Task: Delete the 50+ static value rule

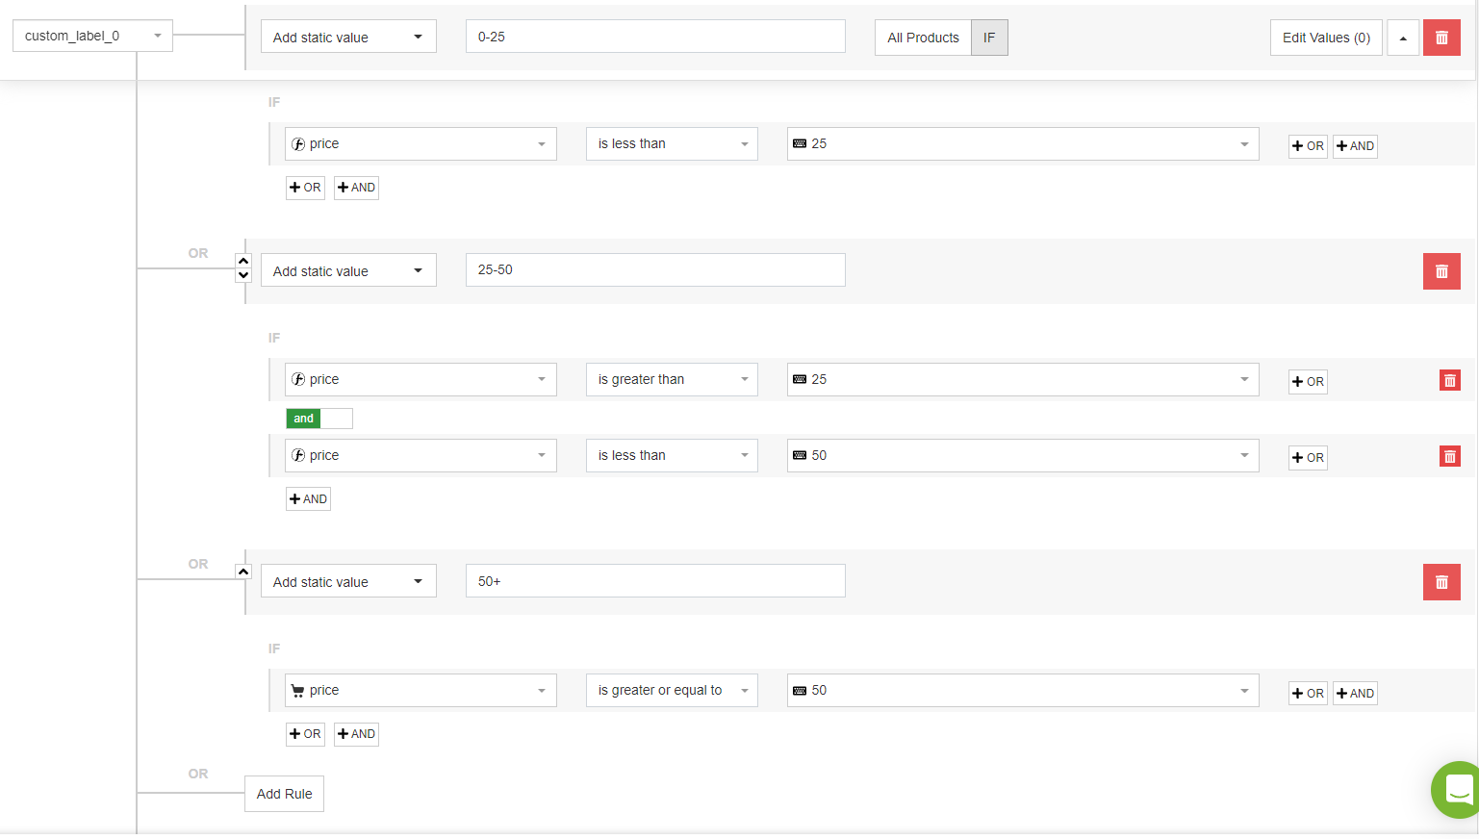Action: pos(1441,582)
